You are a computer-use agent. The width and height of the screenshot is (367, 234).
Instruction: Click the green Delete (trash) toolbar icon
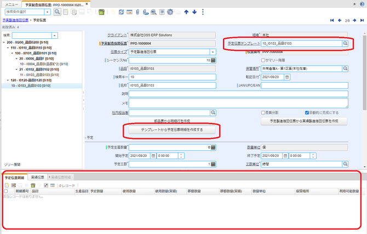coord(101,12)
